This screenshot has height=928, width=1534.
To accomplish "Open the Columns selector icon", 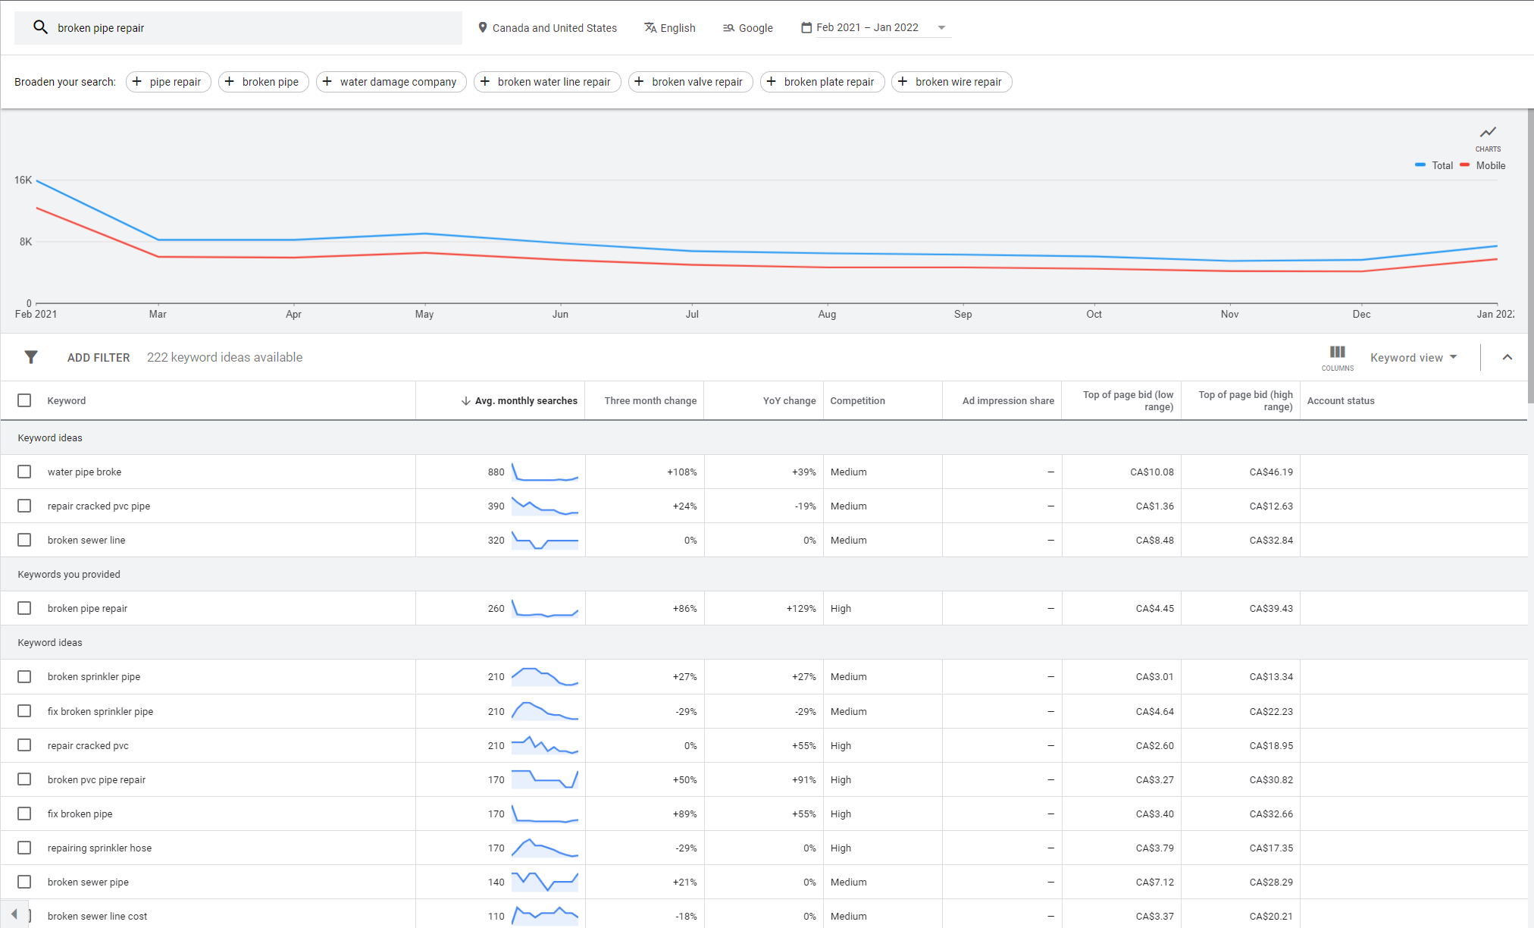I will click(x=1338, y=352).
